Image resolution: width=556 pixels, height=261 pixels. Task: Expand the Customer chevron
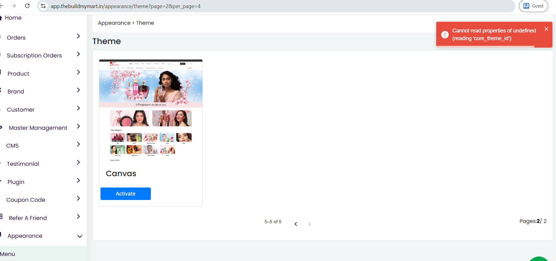click(78, 108)
